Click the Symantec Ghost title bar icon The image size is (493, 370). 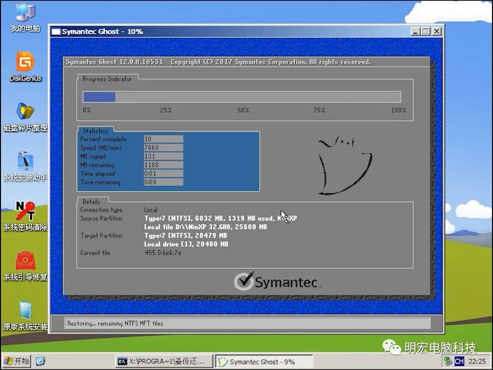tap(56, 32)
